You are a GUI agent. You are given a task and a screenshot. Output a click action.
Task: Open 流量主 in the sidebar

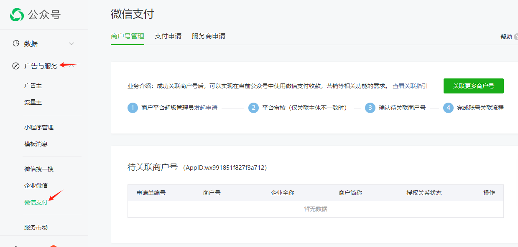pyautogui.click(x=33, y=102)
